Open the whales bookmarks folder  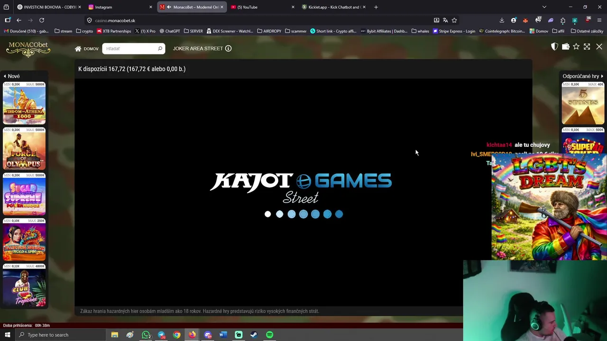[x=420, y=31]
